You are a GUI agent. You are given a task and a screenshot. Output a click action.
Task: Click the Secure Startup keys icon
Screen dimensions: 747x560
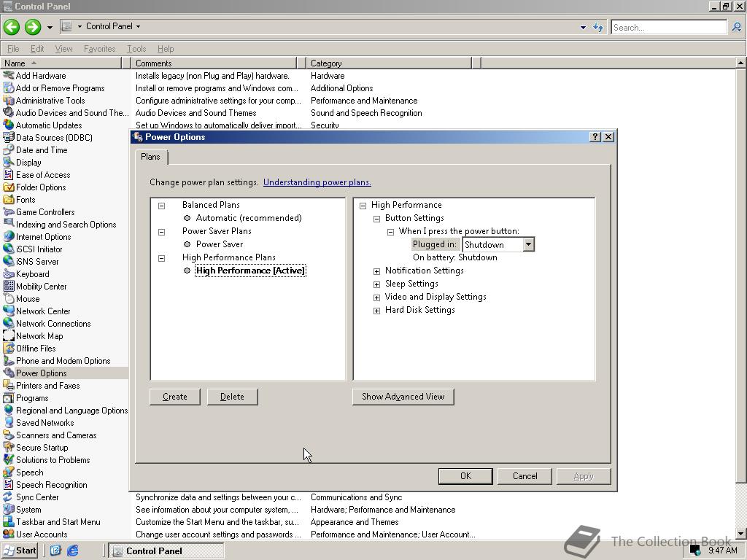(8, 447)
